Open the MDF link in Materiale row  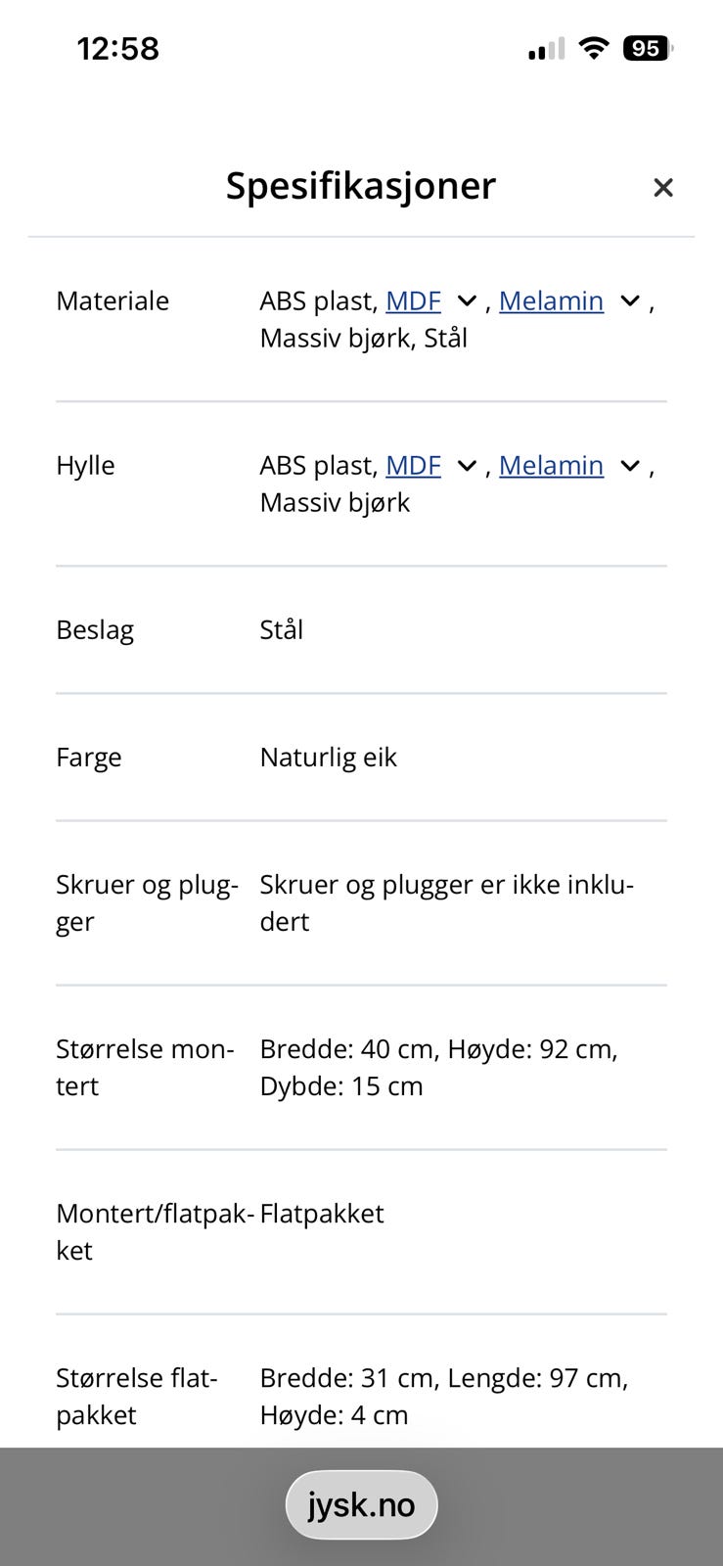[413, 300]
